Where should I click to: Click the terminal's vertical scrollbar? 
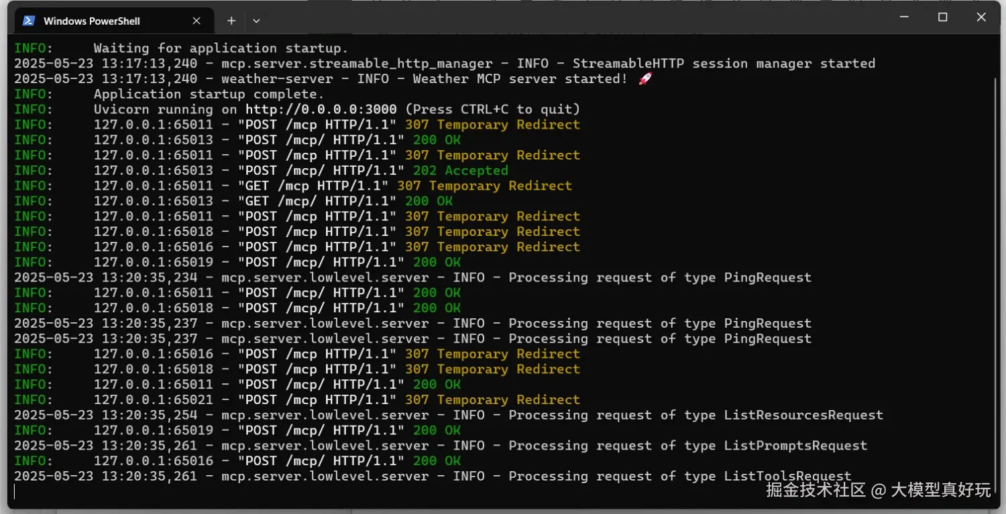tap(995, 268)
